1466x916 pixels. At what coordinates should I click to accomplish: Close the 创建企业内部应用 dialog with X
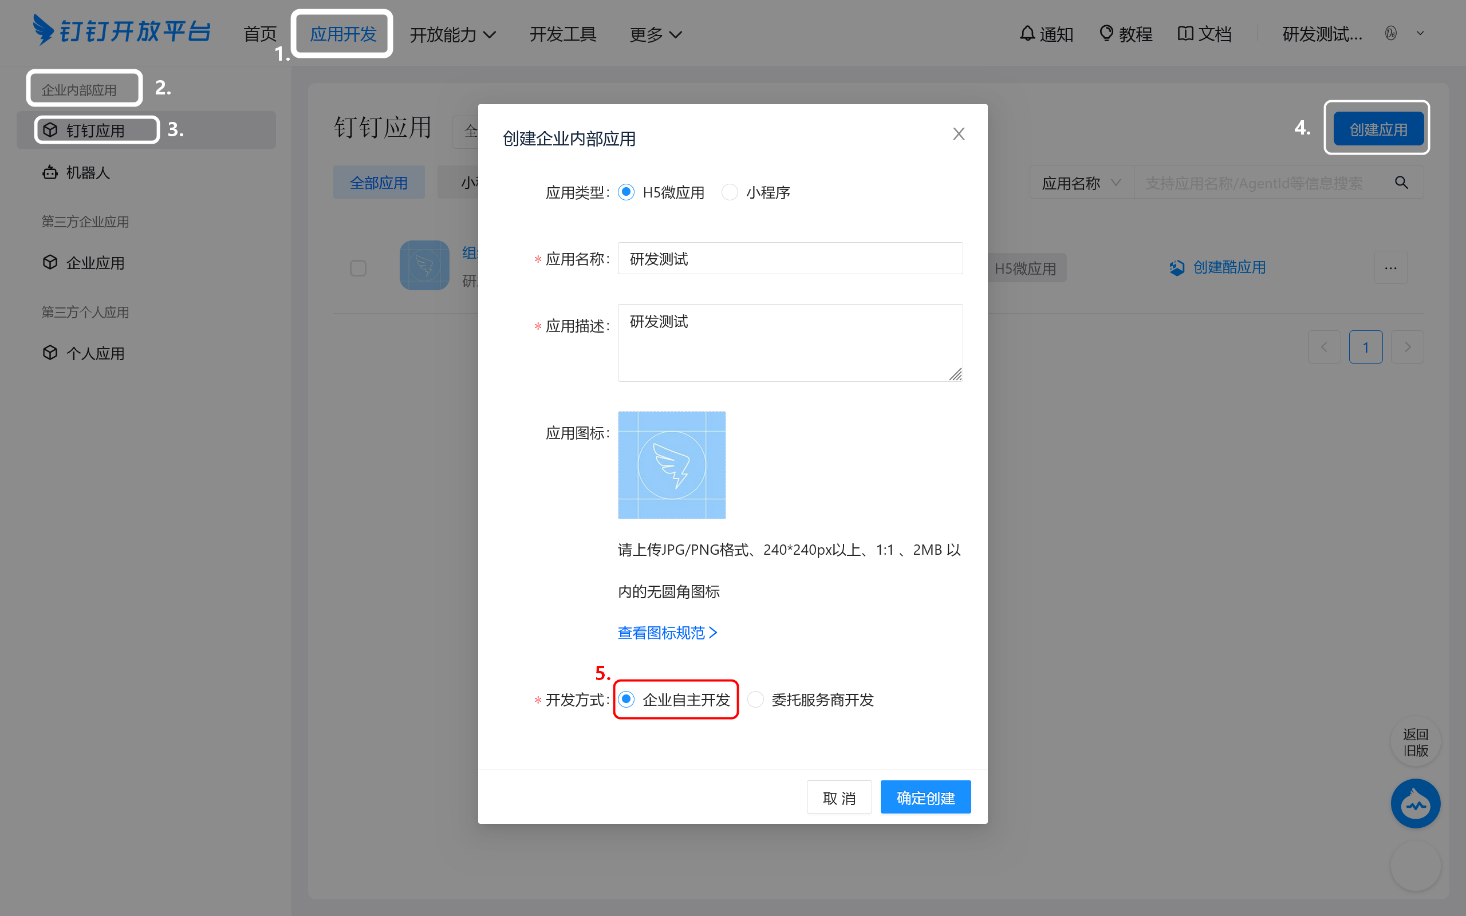[x=959, y=134]
